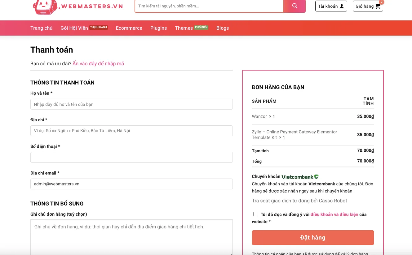Click the user icon in Tài khoản

click(342, 6)
